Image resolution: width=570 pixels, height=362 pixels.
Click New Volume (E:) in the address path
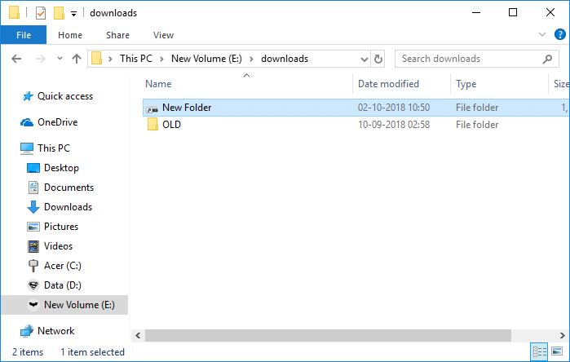[x=206, y=59]
